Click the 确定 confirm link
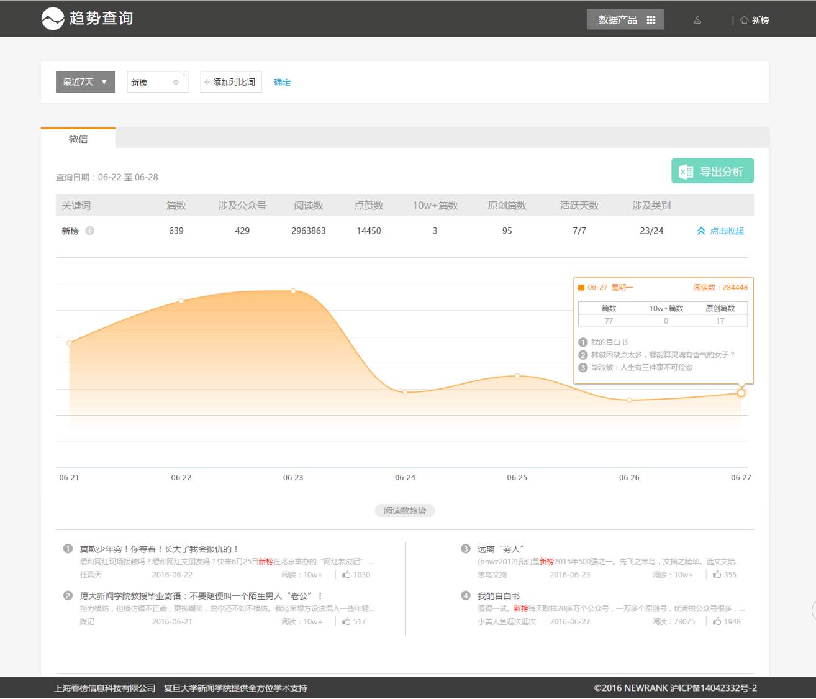Viewport: 816px width, 699px height. [282, 82]
